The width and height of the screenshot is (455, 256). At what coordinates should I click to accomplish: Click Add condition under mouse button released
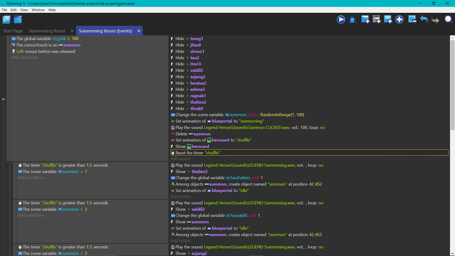pyautogui.click(x=24, y=57)
